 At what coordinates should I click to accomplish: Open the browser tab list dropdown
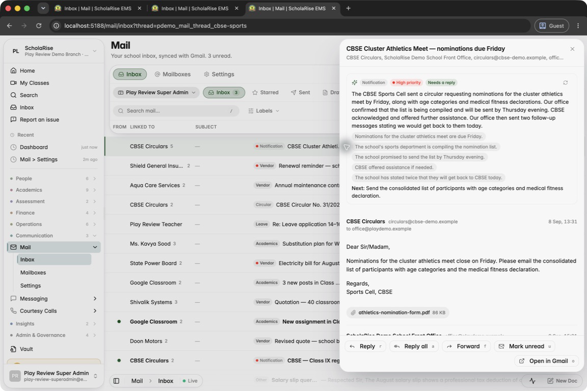[43, 8]
